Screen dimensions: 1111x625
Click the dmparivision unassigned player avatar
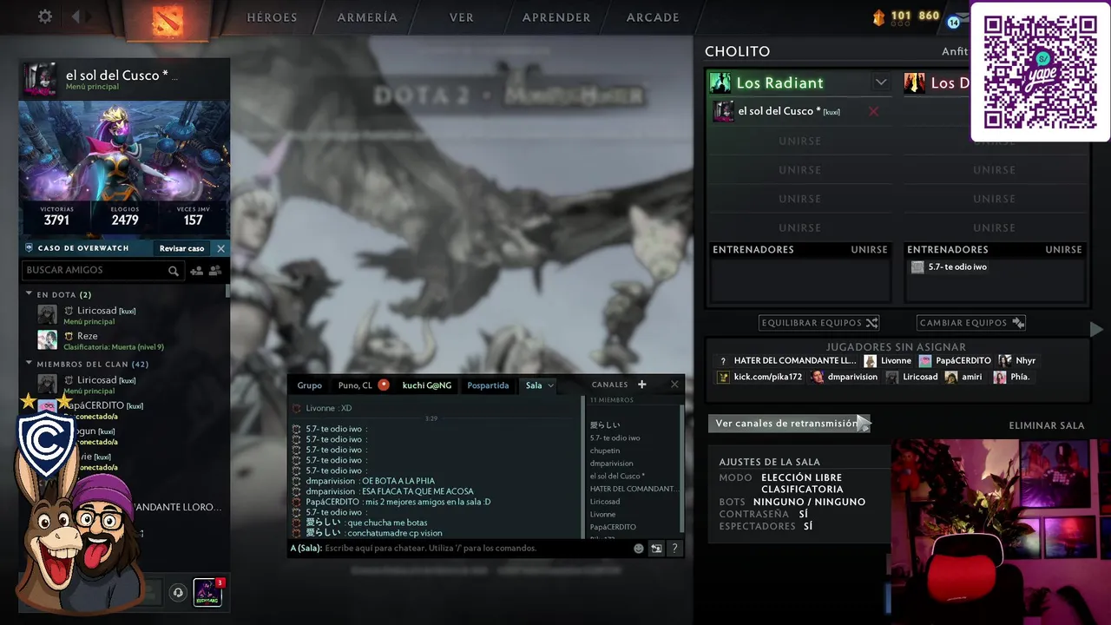(818, 377)
